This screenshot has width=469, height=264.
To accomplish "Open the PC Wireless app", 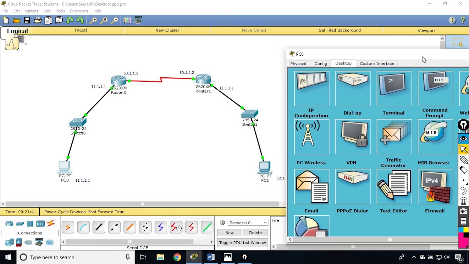I will [x=312, y=136].
